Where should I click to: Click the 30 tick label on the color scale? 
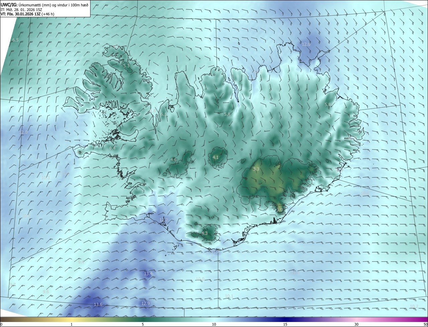click(356, 324)
